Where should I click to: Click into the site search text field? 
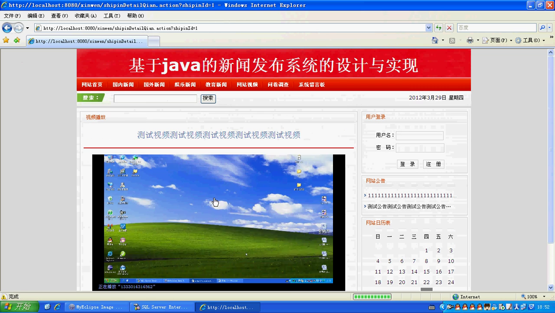tap(155, 98)
